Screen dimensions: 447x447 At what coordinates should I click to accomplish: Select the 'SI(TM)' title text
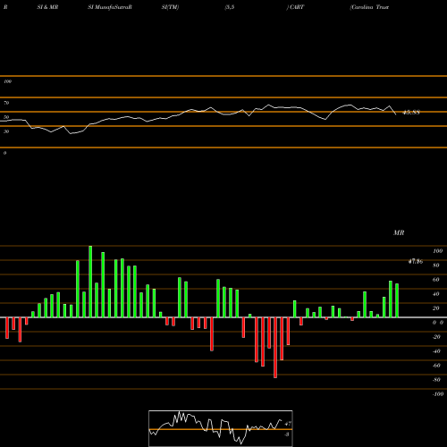[x=170, y=7]
